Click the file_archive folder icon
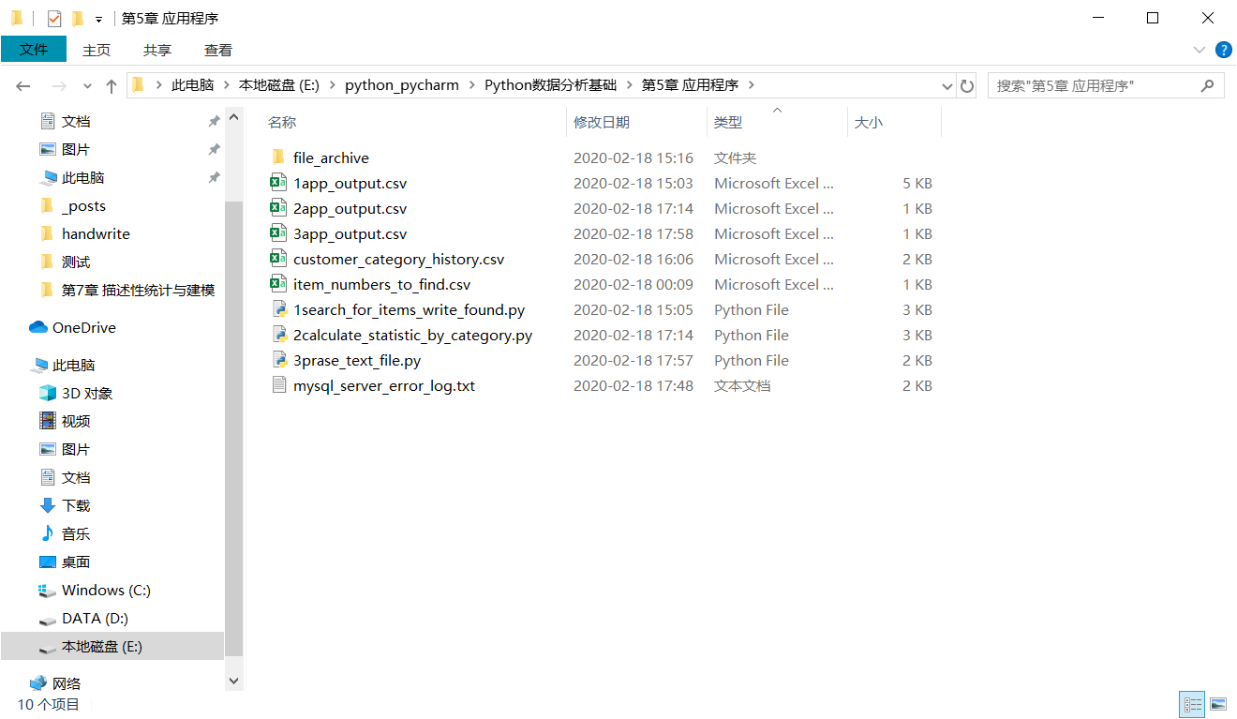This screenshot has width=1237, height=719. pos(278,157)
